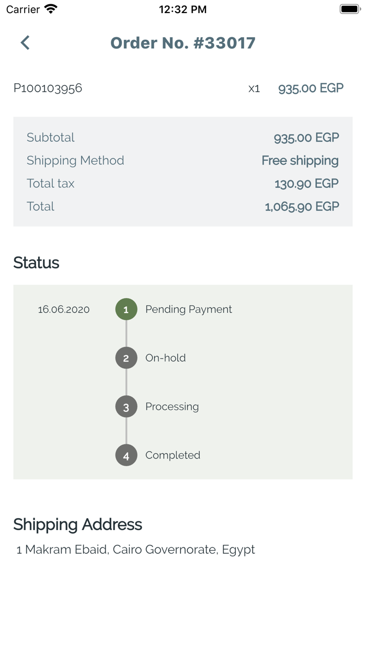Tap the x1 quantity label
The height and width of the screenshot is (651, 366).
pyautogui.click(x=254, y=88)
